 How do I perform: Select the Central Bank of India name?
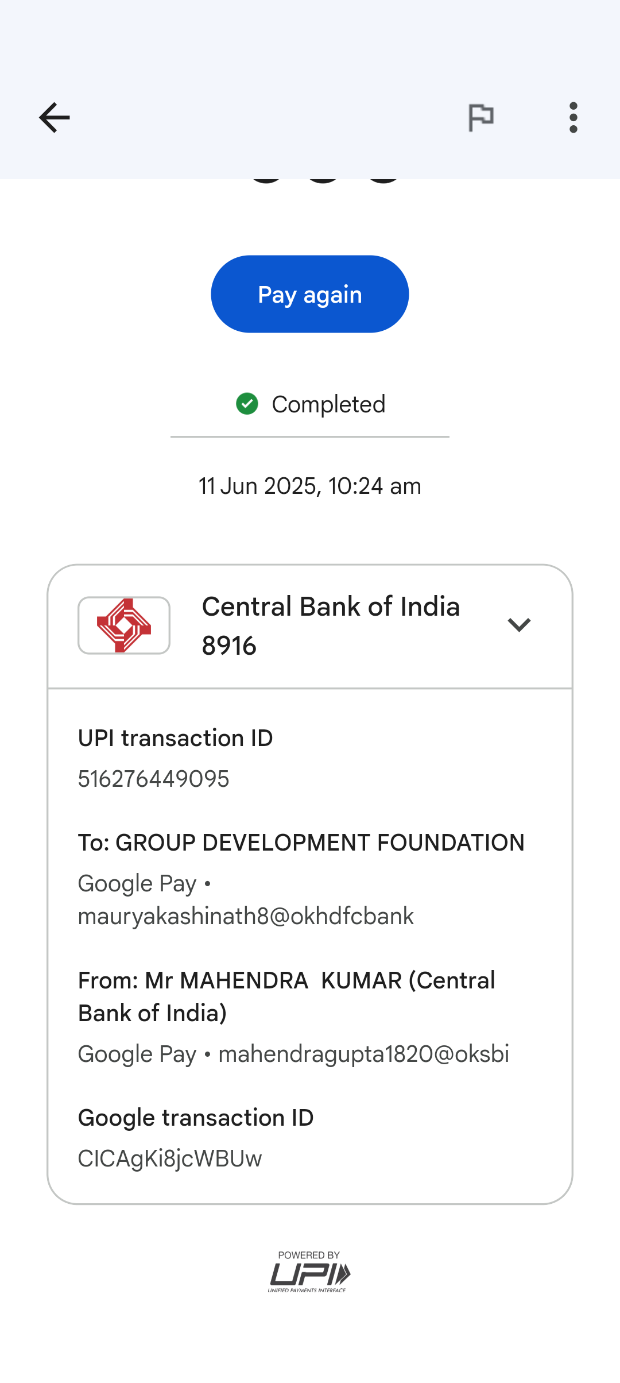[x=331, y=606]
